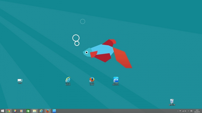Open the media player taskbar icon

tap(21, 111)
